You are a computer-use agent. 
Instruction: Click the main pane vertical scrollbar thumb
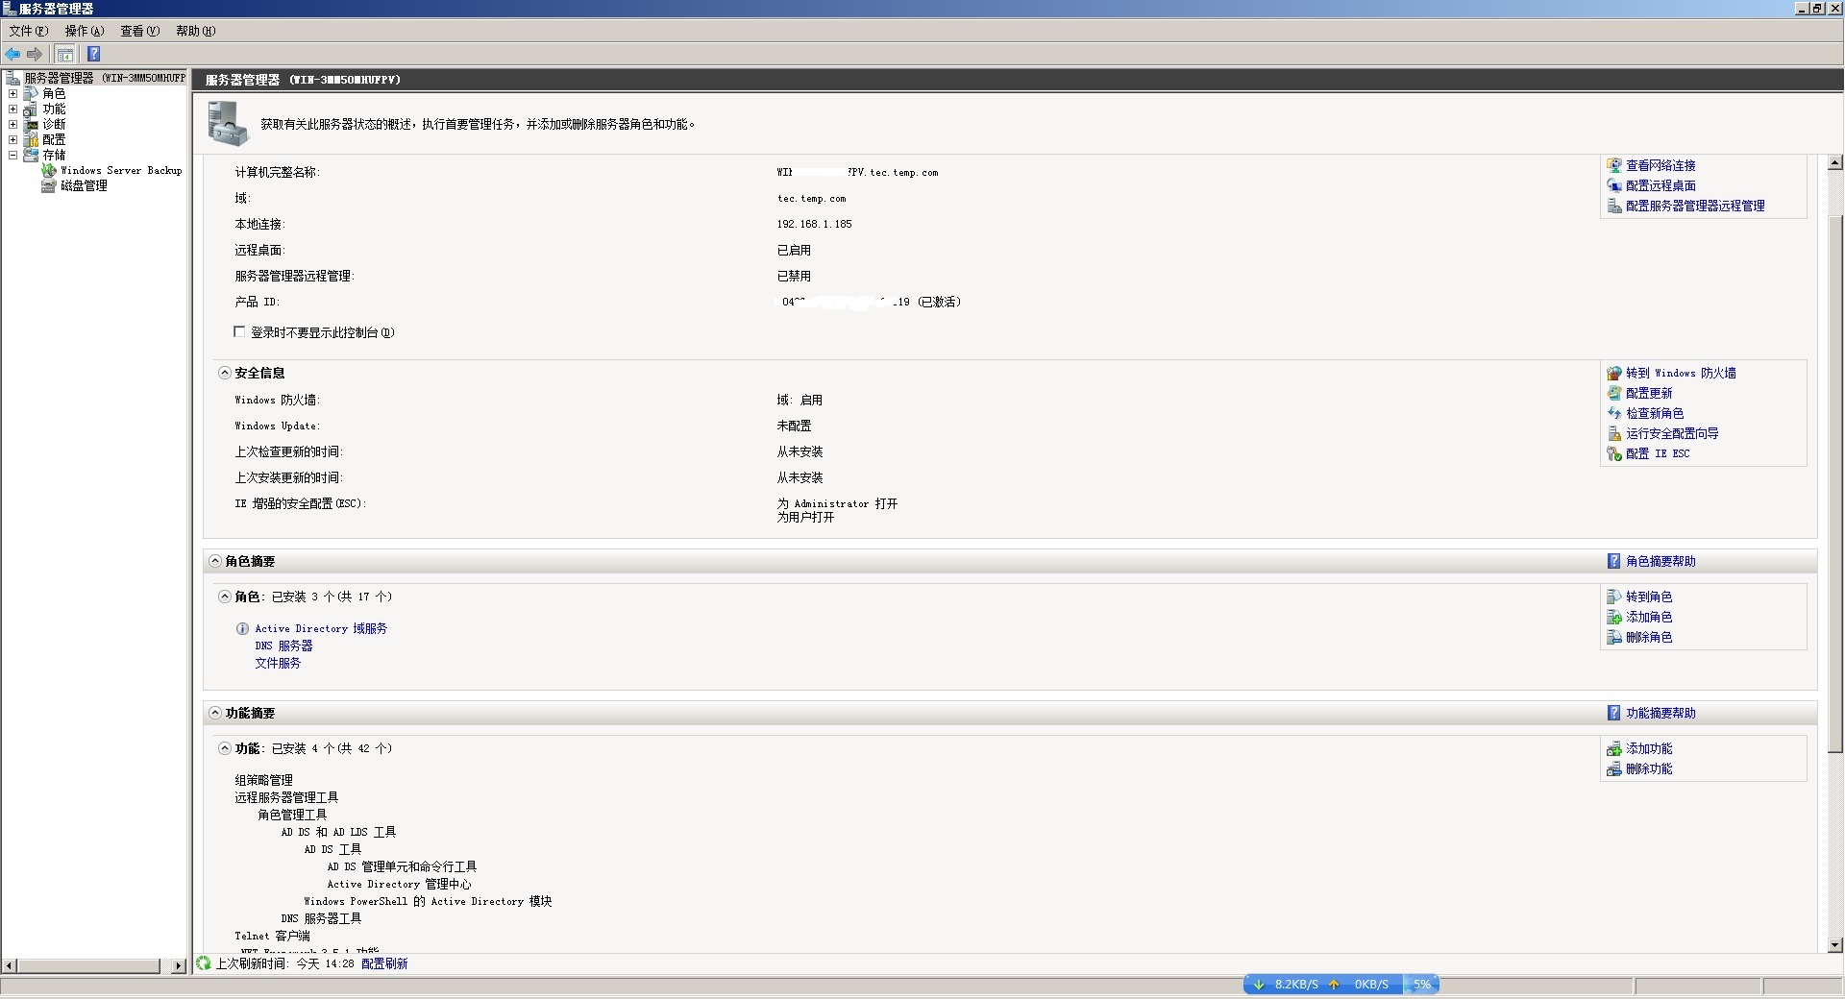pyautogui.click(x=1834, y=483)
